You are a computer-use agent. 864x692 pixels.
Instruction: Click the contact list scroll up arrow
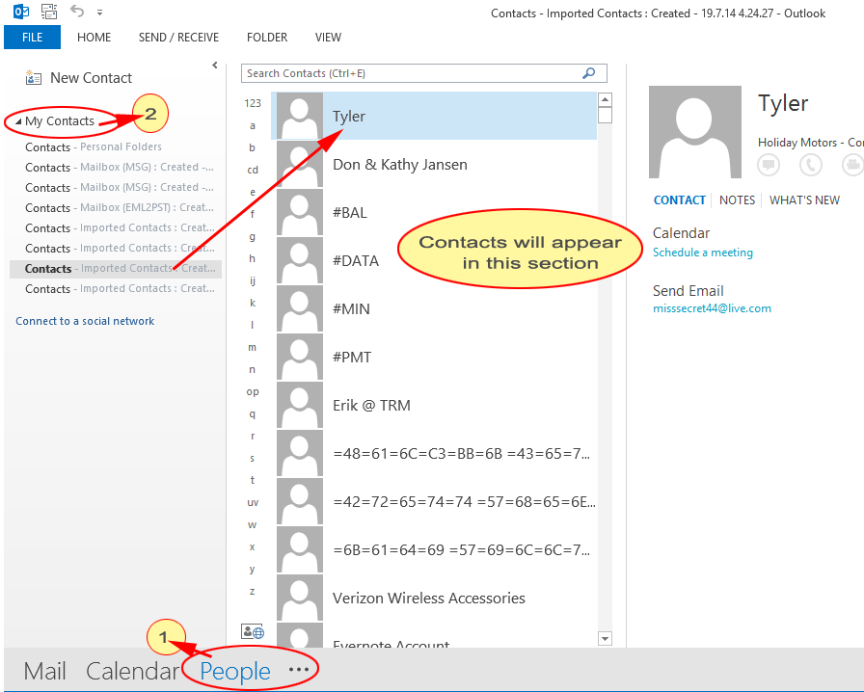[x=605, y=99]
